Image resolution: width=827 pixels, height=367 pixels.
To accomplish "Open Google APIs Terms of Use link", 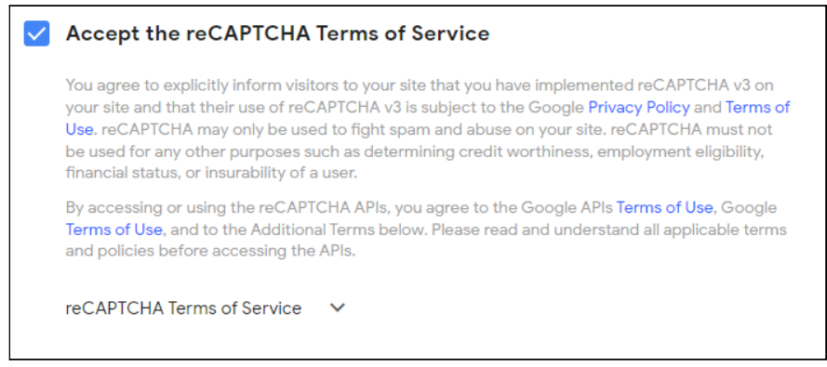I will click(x=664, y=207).
